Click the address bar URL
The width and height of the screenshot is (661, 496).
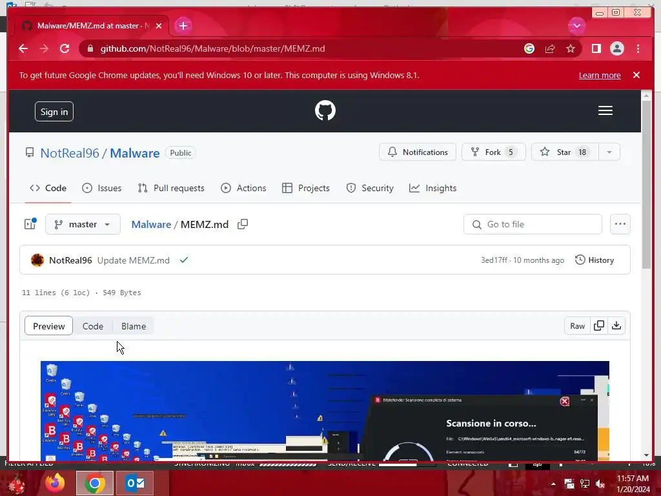pos(212,48)
